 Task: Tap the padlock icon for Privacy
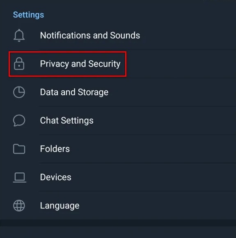[x=19, y=64]
